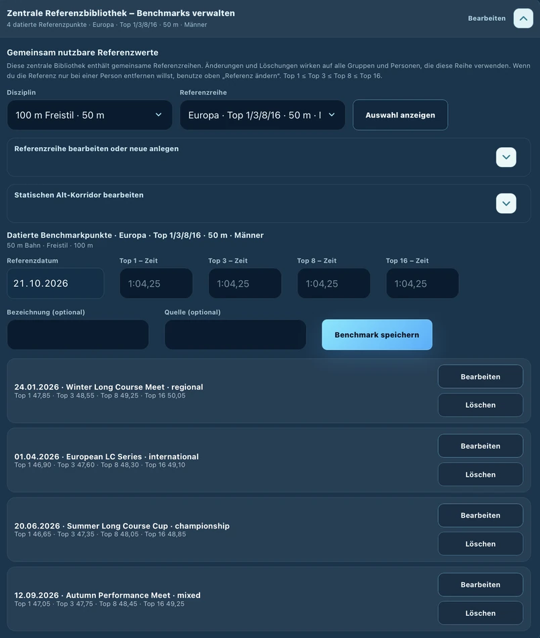Click the Auswahl anzeigen button

(400, 115)
